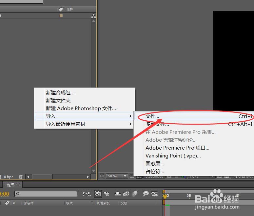Toggle the live update button in timeline
The width and height of the screenshot is (254, 216).
(x=98, y=194)
